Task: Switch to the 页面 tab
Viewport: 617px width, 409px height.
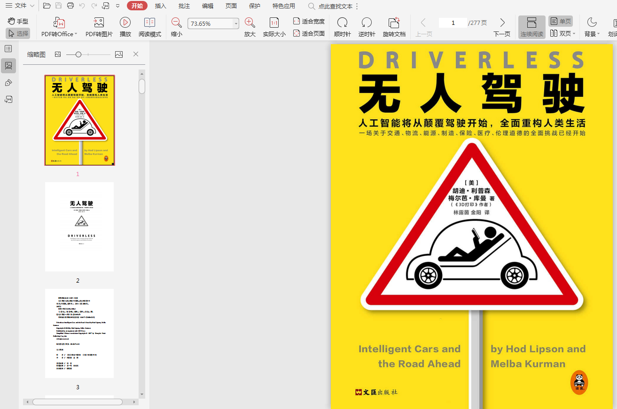Action: (x=231, y=6)
